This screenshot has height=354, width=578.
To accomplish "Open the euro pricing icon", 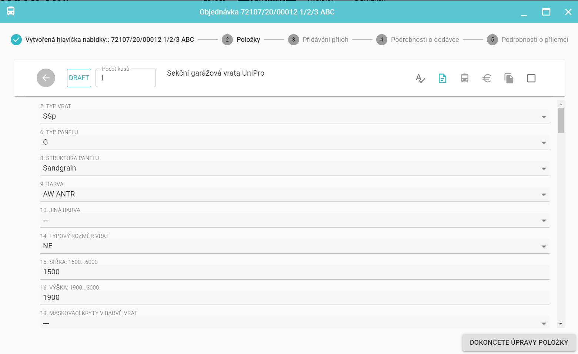I will click(x=487, y=78).
